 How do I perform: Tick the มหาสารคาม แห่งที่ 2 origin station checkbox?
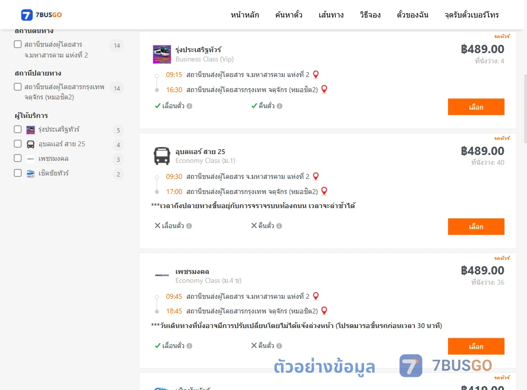[18, 44]
